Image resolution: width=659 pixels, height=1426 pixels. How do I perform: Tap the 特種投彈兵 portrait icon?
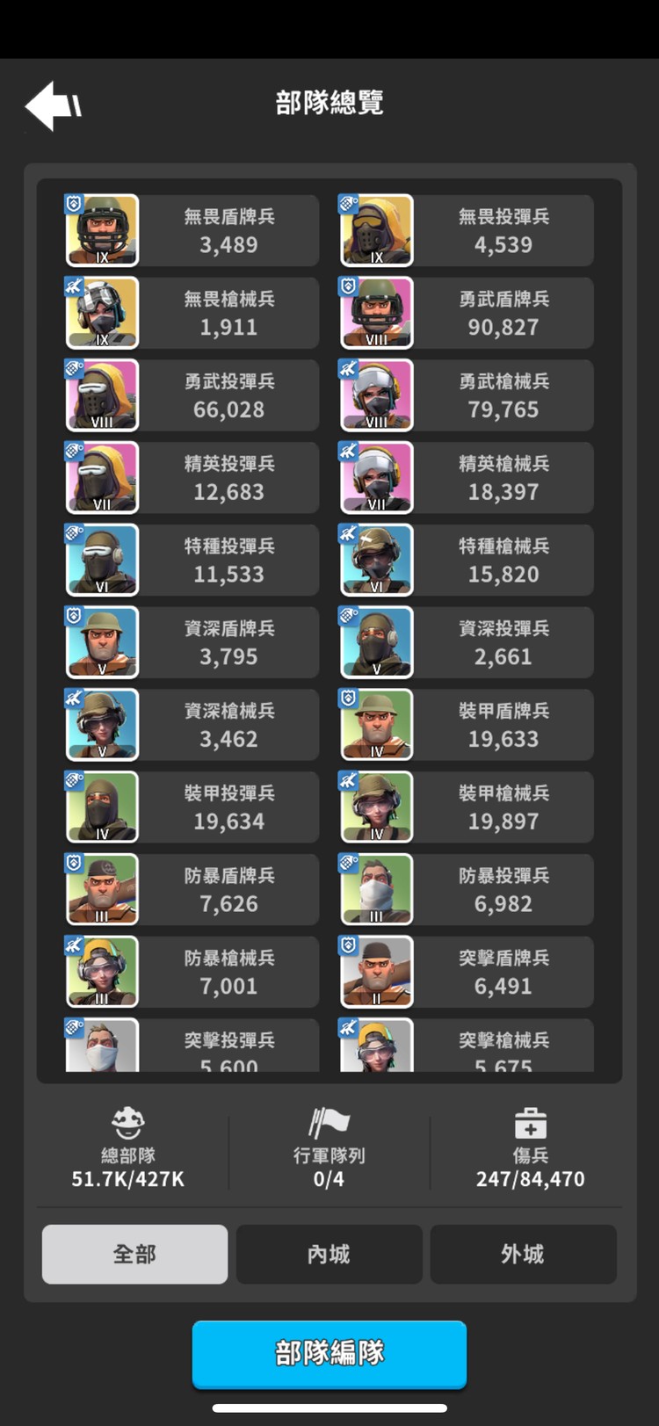click(x=102, y=560)
